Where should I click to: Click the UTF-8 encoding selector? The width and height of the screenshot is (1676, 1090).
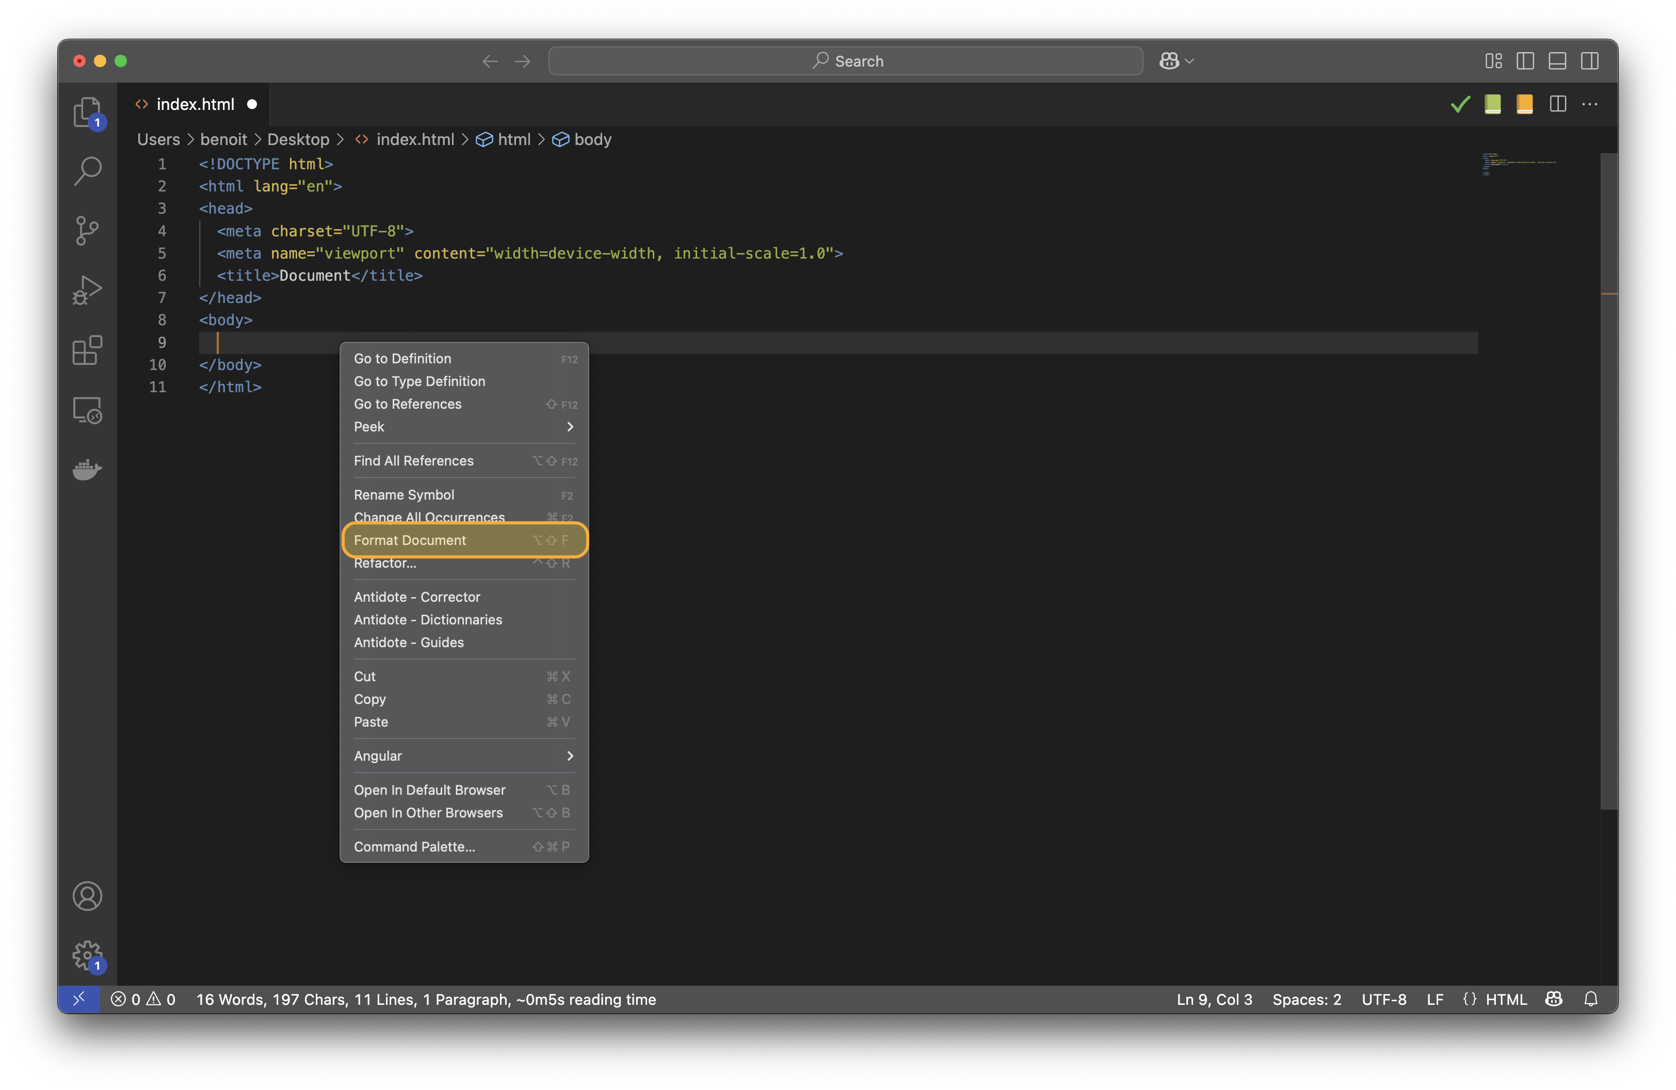tap(1384, 999)
